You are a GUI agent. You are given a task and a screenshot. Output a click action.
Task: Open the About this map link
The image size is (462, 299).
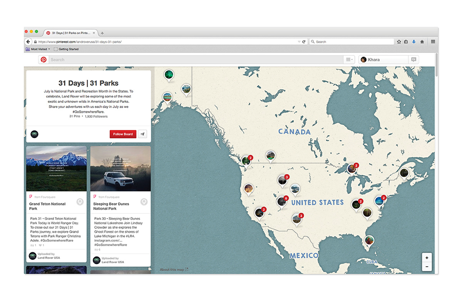click(x=174, y=270)
